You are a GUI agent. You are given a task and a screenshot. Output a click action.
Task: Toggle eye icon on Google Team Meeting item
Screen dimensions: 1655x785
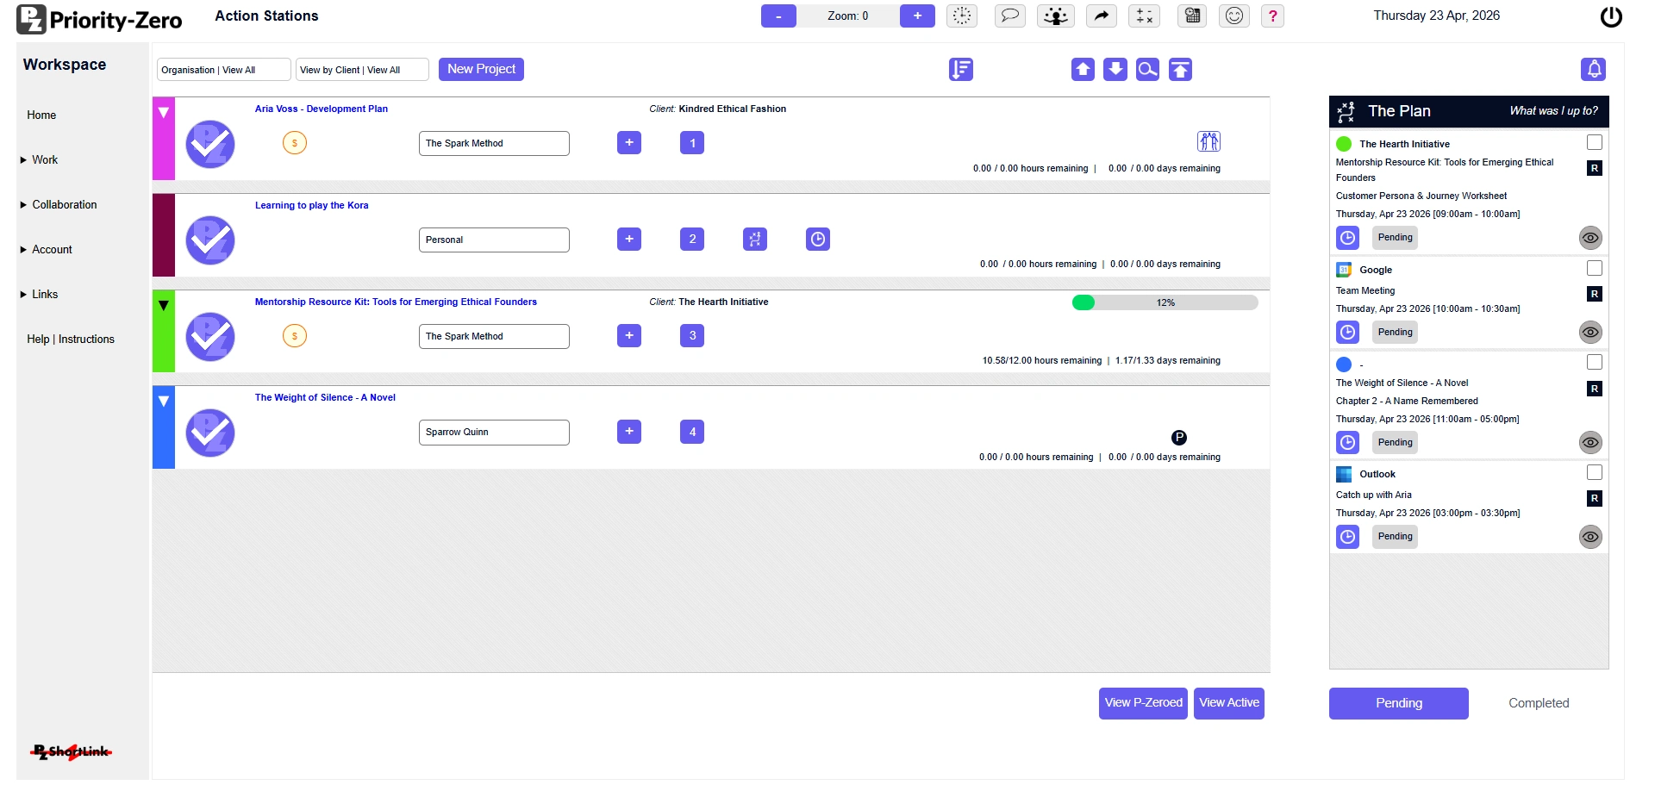[x=1590, y=332]
